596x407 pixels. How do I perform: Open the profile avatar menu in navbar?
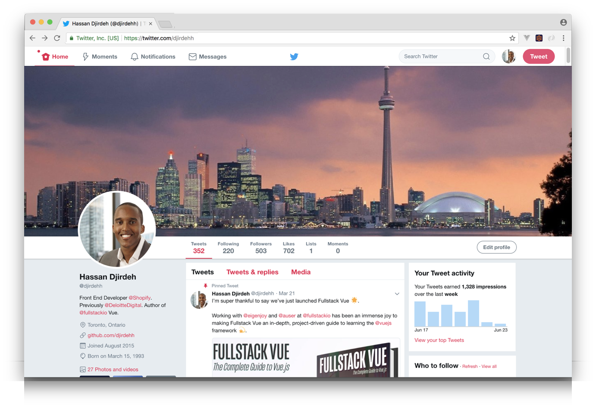click(x=509, y=56)
